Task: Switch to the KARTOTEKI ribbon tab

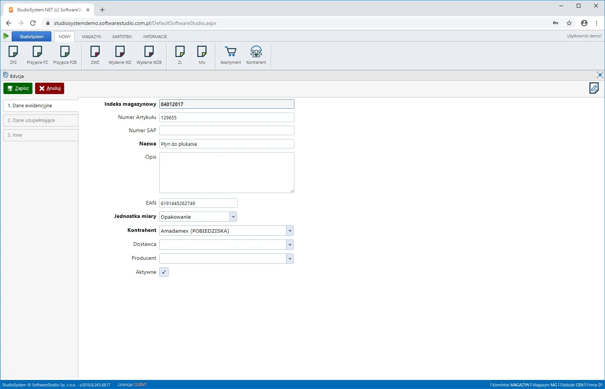Action: click(122, 37)
